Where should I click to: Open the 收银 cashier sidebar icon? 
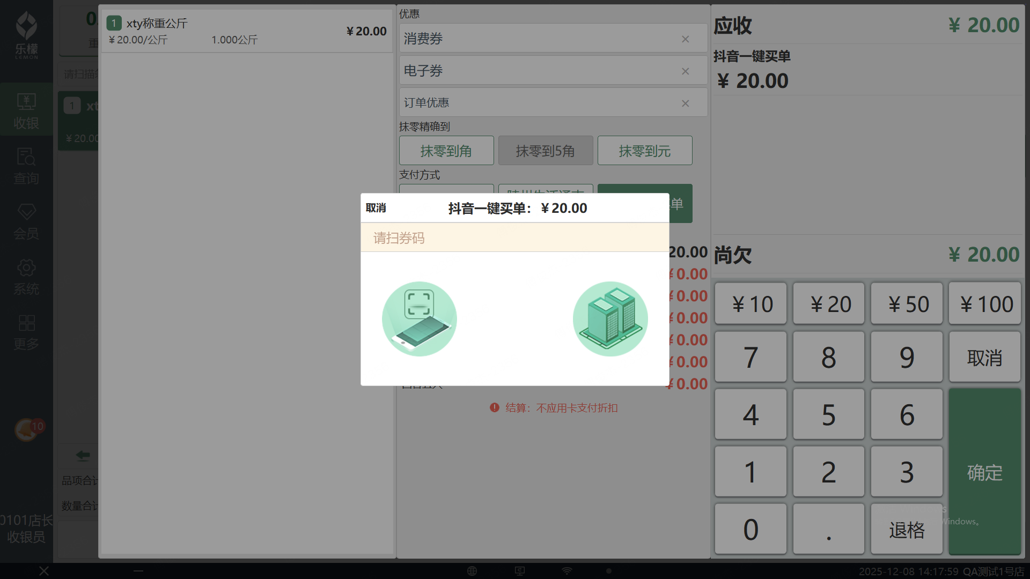pyautogui.click(x=26, y=110)
